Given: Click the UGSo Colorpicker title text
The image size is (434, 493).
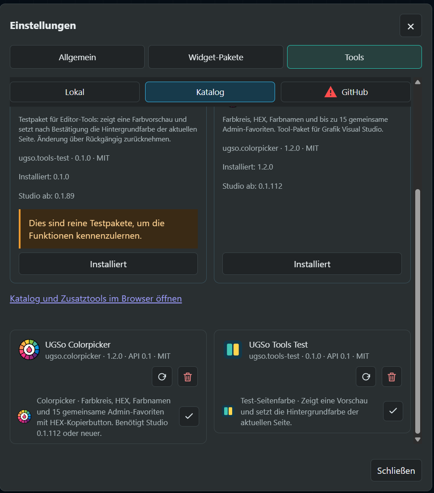Looking at the screenshot, I should 78,344.
